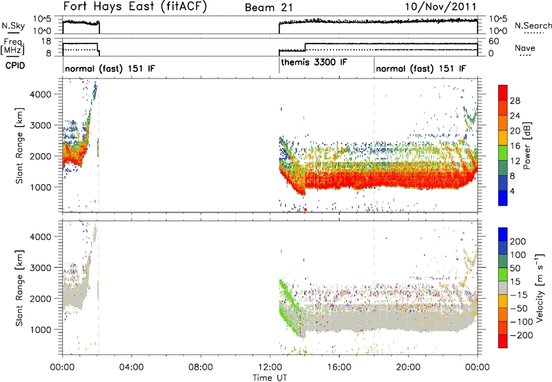Click the 'N.Sky' legend label
The height and width of the screenshot is (382, 552).
click(13, 26)
